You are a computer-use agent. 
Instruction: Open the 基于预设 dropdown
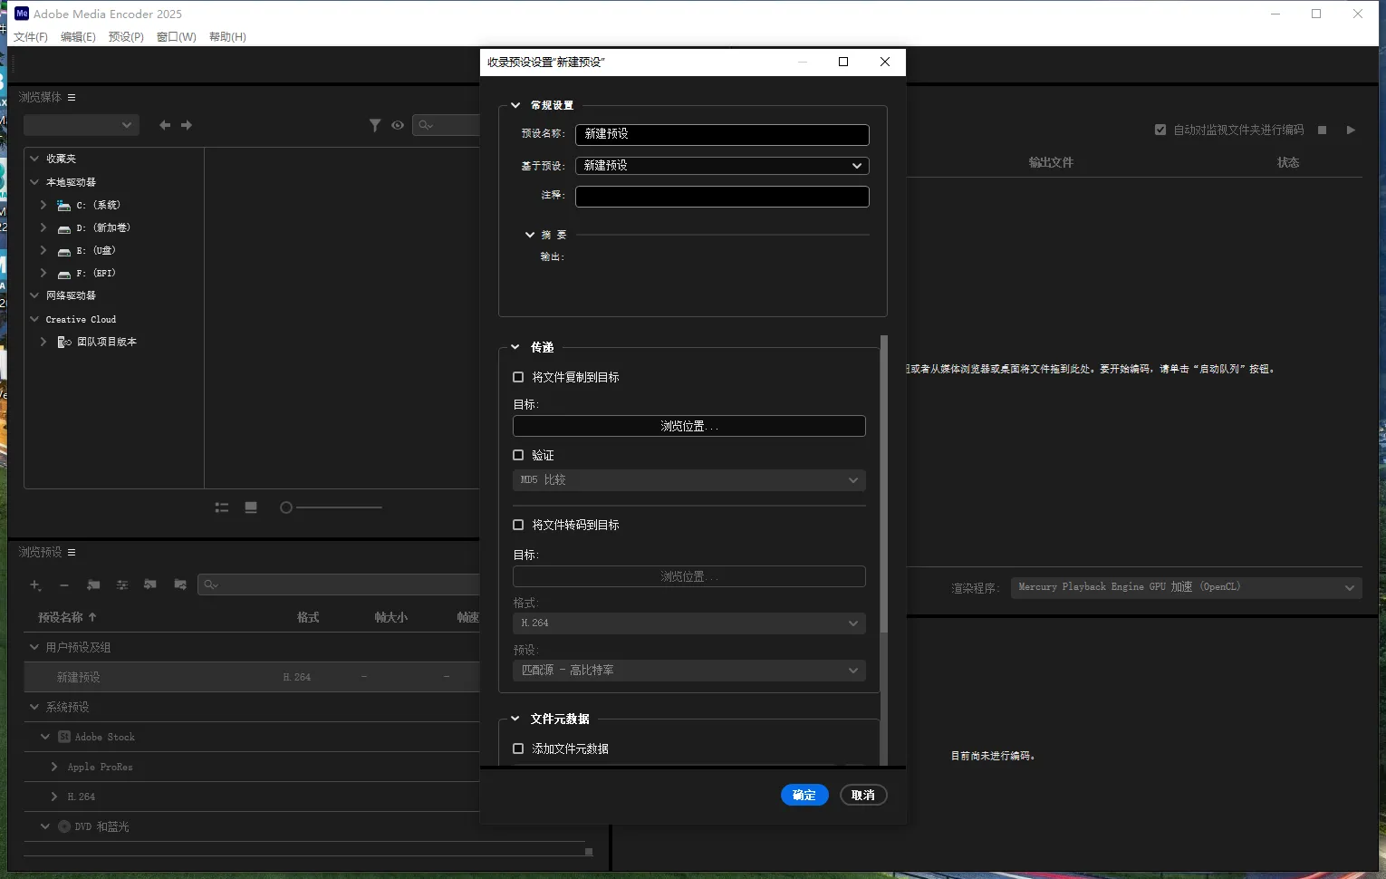[722, 166]
